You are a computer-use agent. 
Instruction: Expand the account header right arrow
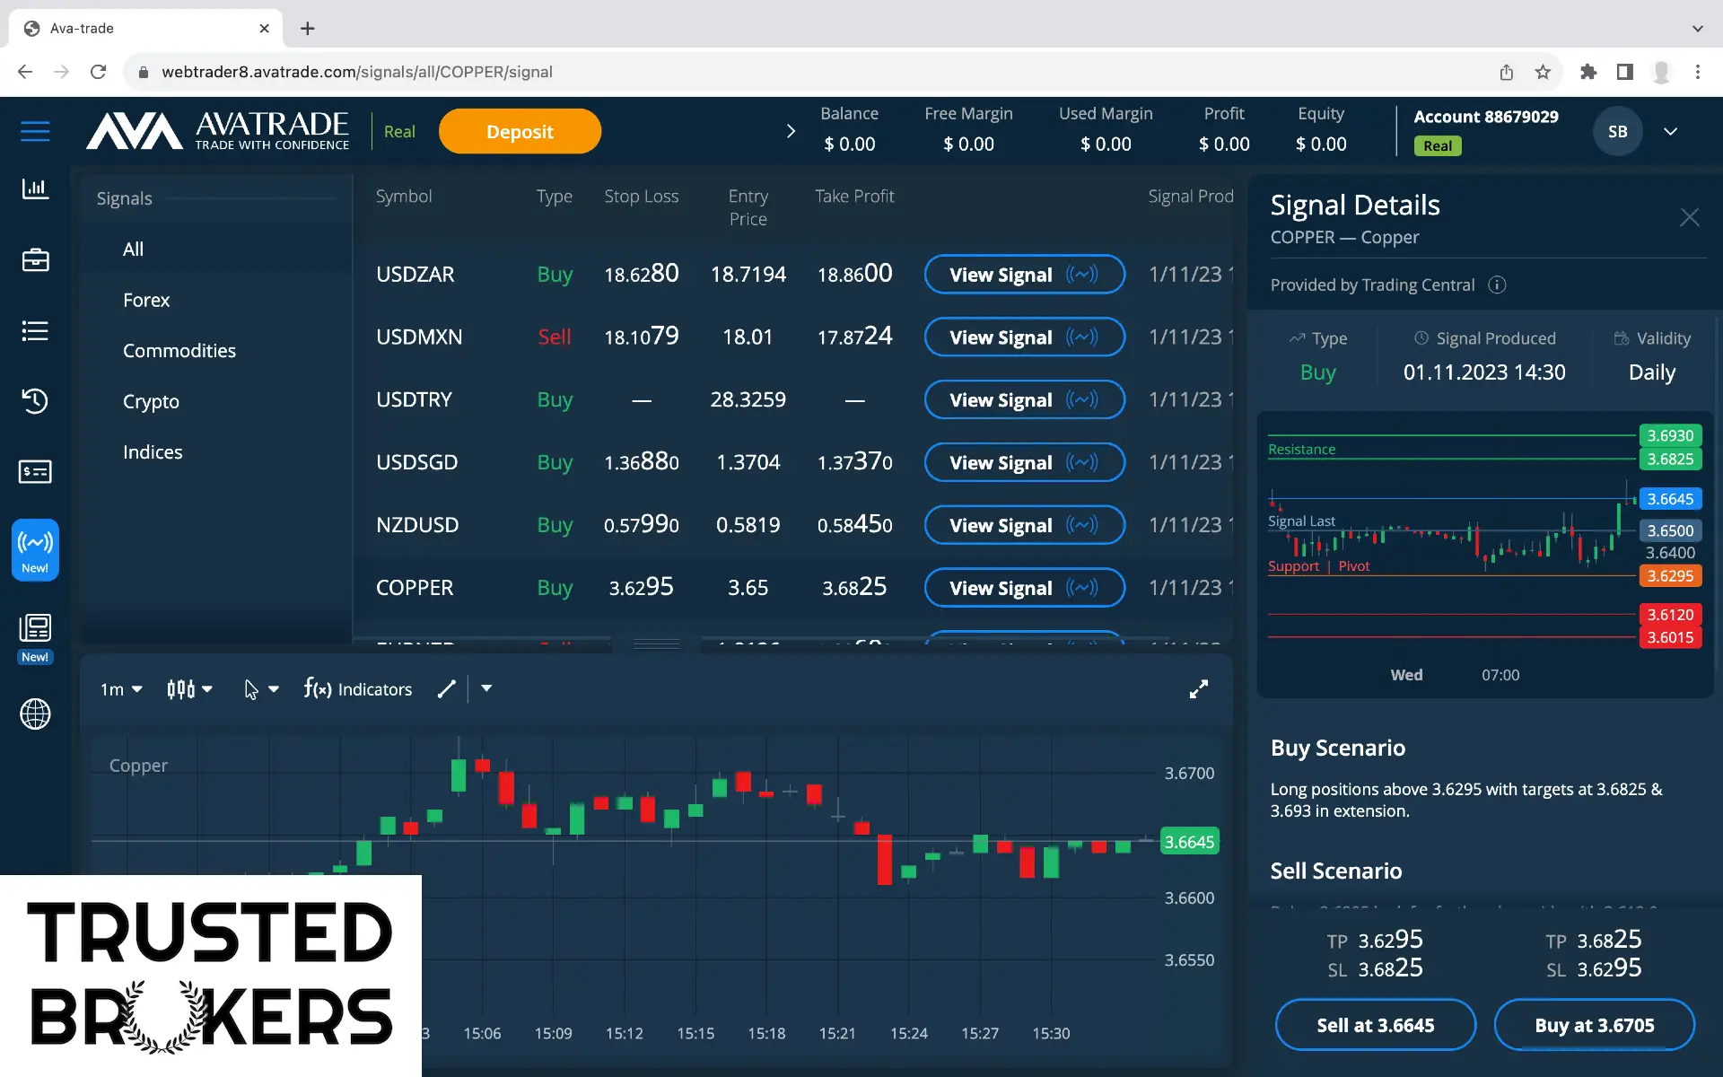click(791, 131)
